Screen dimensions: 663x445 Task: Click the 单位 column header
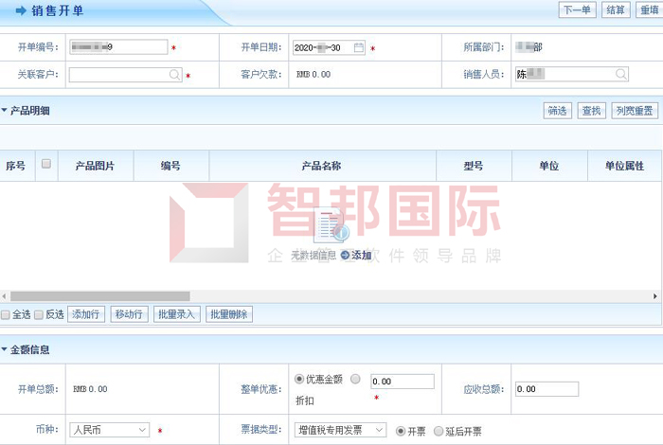(549, 166)
